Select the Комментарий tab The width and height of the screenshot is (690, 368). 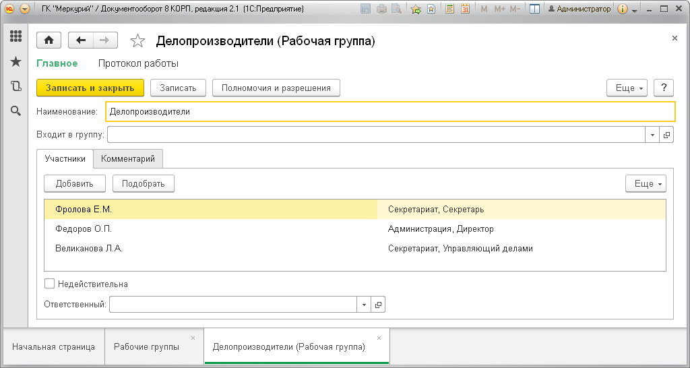pyautogui.click(x=128, y=159)
